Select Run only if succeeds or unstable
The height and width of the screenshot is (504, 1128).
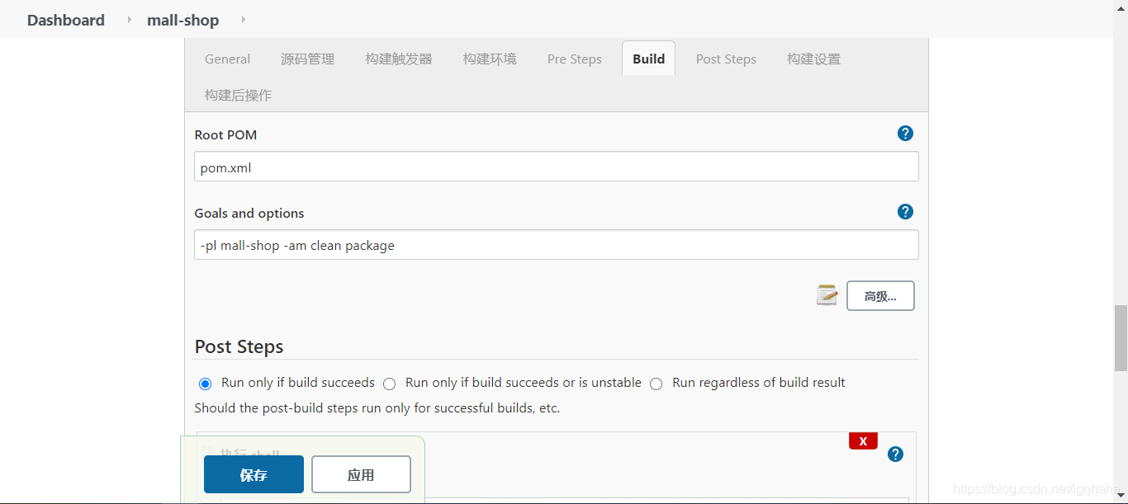pyautogui.click(x=389, y=384)
